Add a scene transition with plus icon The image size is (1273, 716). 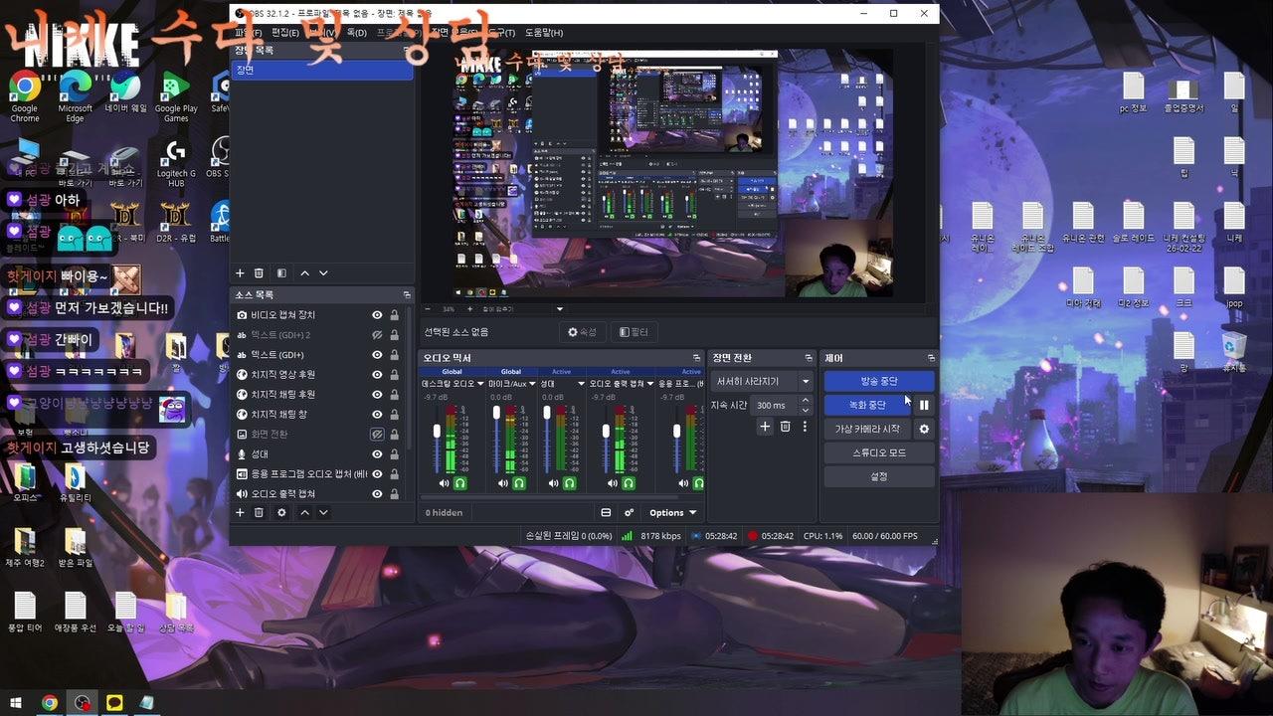pyautogui.click(x=765, y=427)
